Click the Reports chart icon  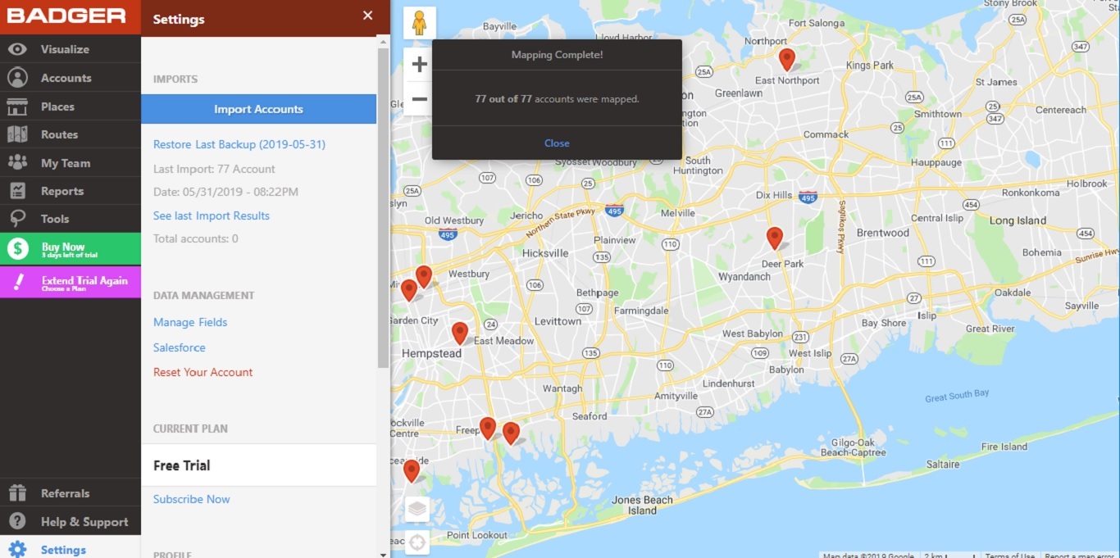[17, 191]
